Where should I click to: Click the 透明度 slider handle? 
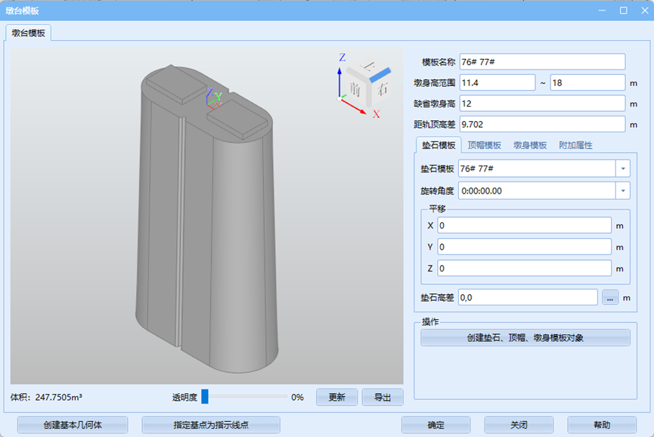[205, 397]
